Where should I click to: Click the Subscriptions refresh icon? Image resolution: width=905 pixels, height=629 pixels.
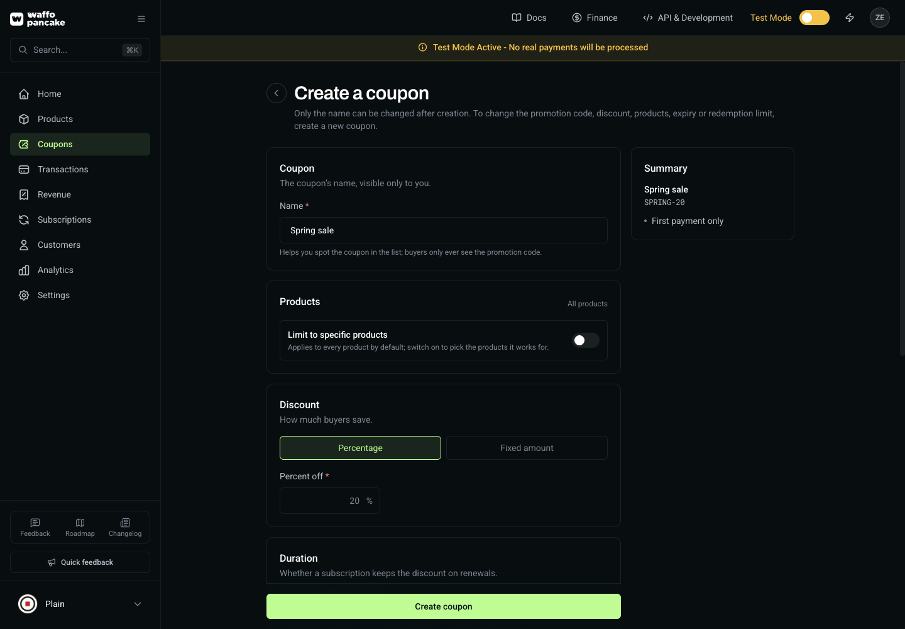click(24, 220)
